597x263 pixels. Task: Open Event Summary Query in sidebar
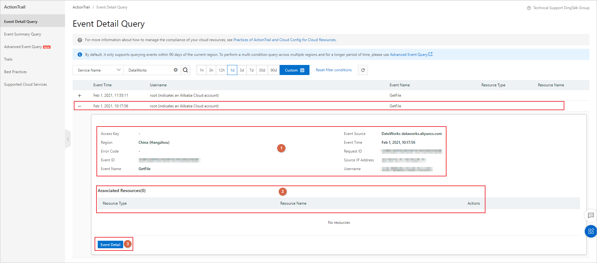coord(23,34)
